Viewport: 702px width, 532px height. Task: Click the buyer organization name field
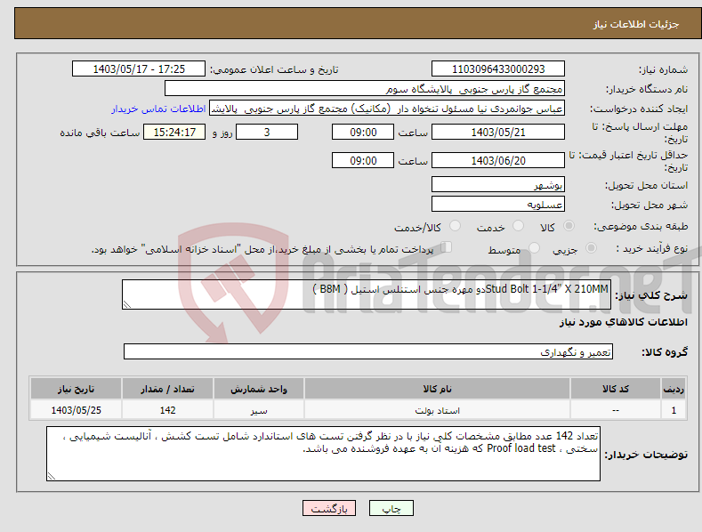(365, 88)
